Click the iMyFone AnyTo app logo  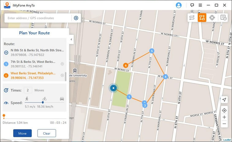7,5
